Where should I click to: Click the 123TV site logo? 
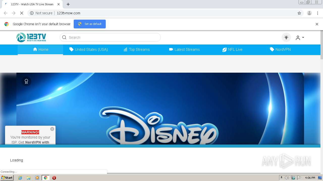coord(31,37)
